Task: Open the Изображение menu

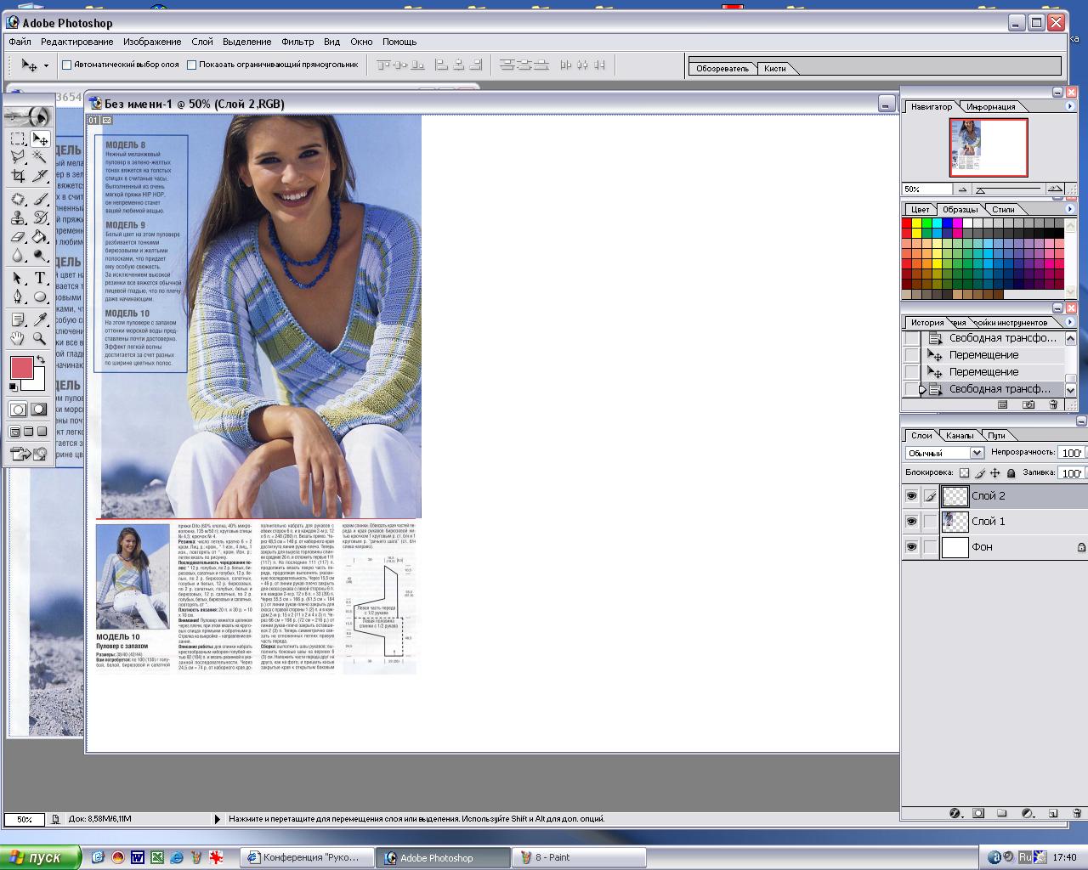Action: pyautogui.click(x=152, y=42)
